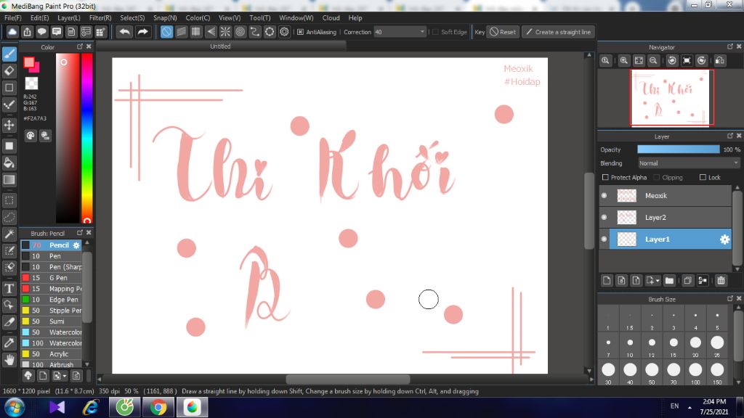Select the Hand tool

[9, 360]
